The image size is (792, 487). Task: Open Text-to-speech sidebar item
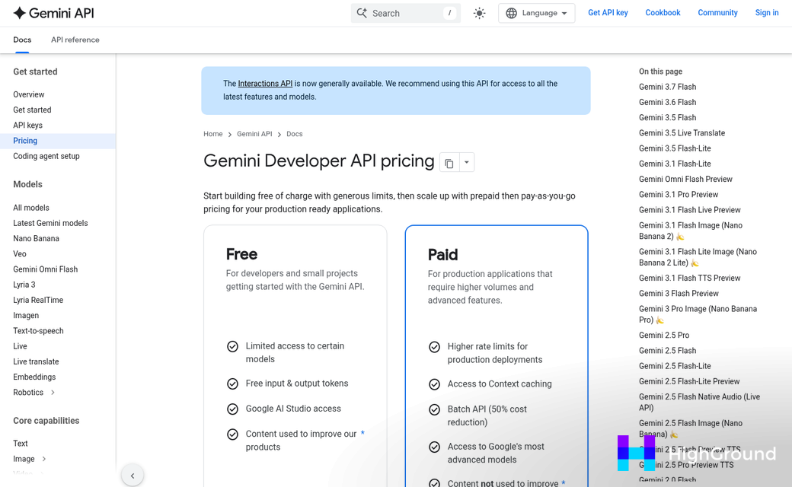(38, 330)
